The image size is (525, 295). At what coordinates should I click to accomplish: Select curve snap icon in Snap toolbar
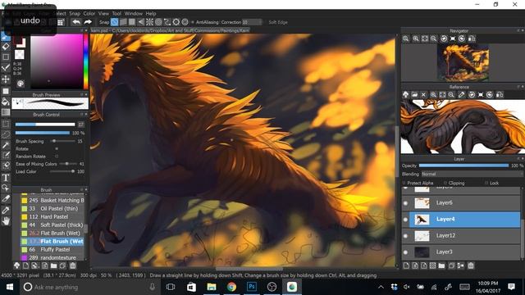click(x=167, y=22)
